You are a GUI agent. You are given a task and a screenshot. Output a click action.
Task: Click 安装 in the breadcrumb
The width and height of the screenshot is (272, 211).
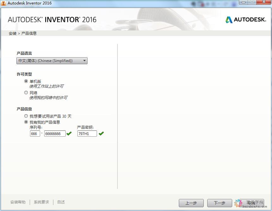point(13,33)
